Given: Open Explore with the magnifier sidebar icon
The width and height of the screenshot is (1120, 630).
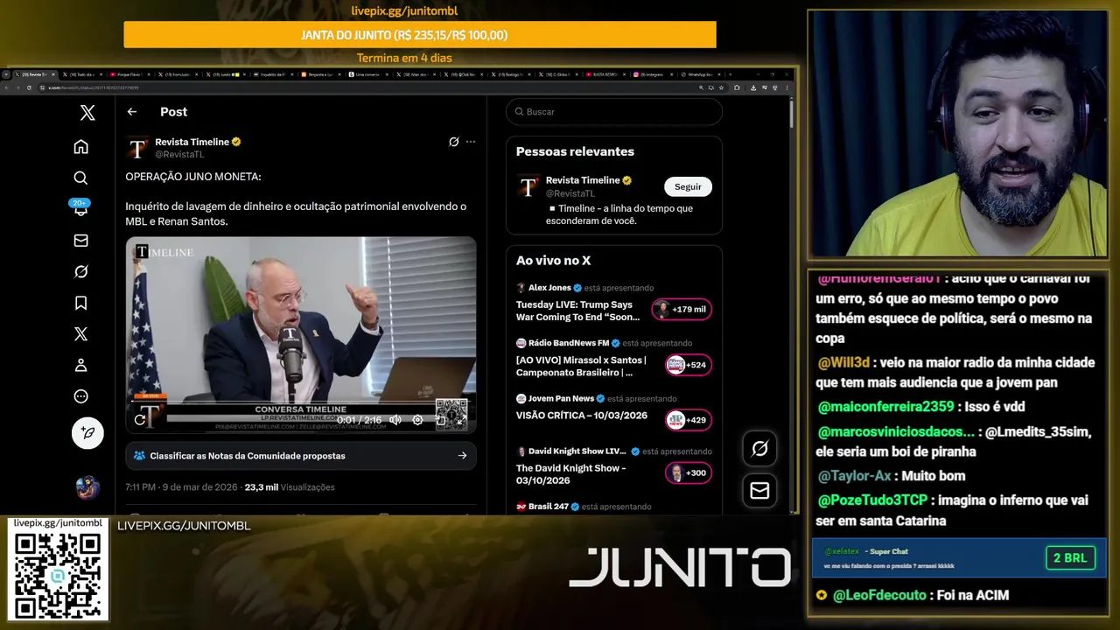Looking at the screenshot, I should (80, 178).
